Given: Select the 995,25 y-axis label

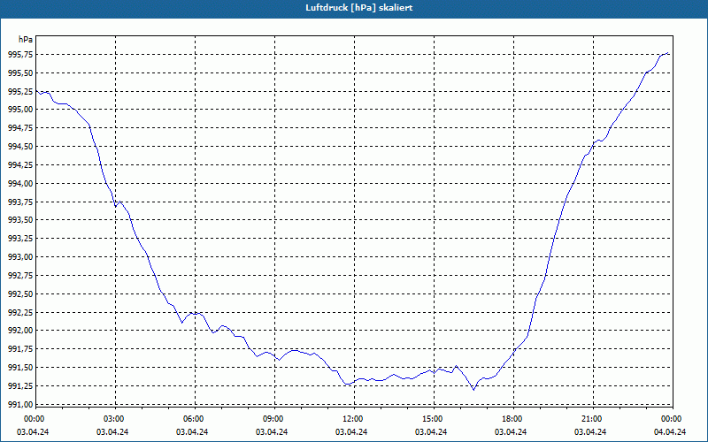Looking at the screenshot, I should pos(20,91).
